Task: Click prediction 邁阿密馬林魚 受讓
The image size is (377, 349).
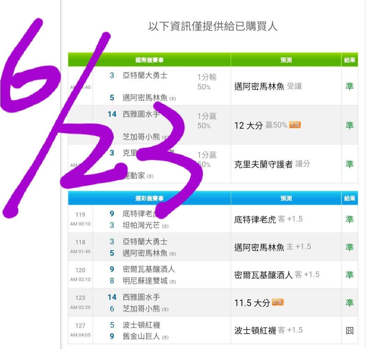Action: 268,86
